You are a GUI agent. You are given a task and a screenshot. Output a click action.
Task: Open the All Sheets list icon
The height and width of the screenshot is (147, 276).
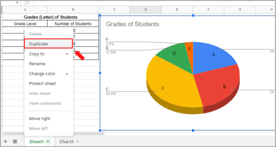[15, 141]
